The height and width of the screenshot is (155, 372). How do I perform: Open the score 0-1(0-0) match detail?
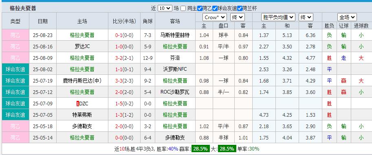pos(124,35)
